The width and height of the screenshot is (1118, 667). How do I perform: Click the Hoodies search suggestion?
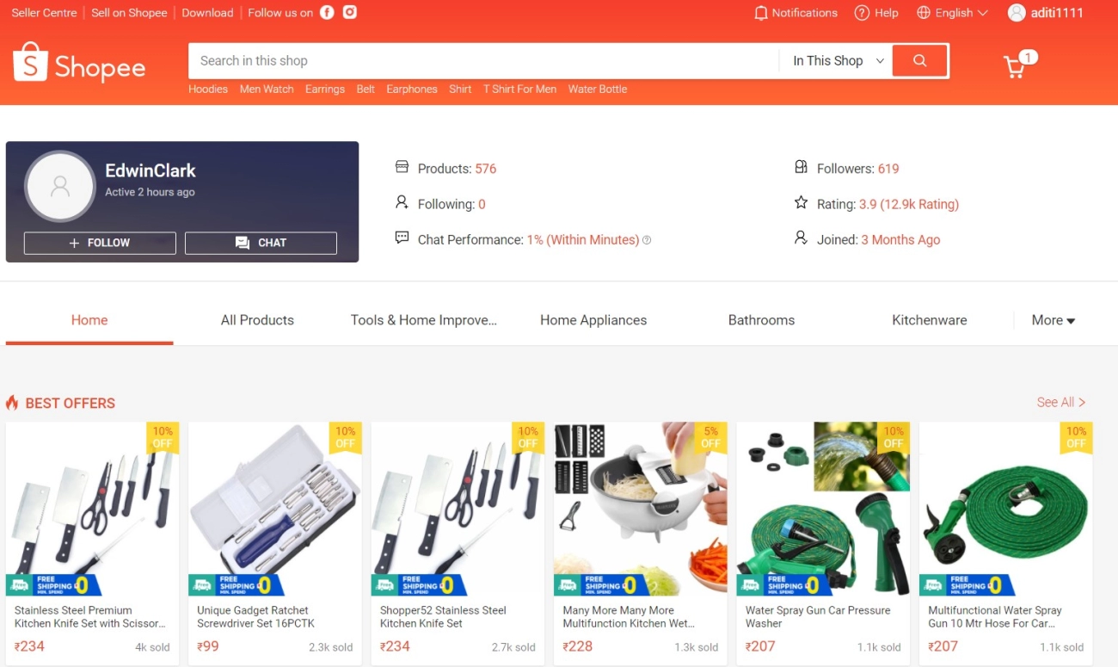[x=208, y=90]
